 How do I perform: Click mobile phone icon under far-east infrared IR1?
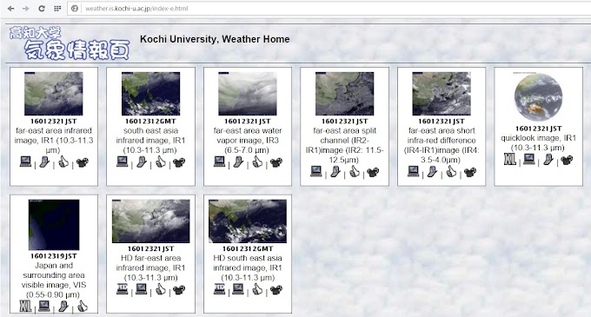pyautogui.click(x=44, y=162)
